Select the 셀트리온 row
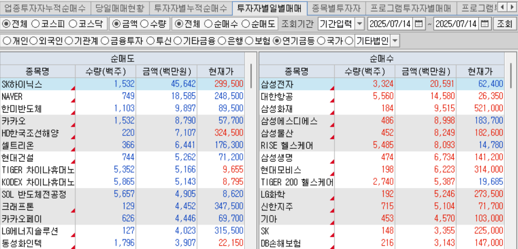Viewport: 518px width, 249px height. pyautogui.click(x=122, y=145)
